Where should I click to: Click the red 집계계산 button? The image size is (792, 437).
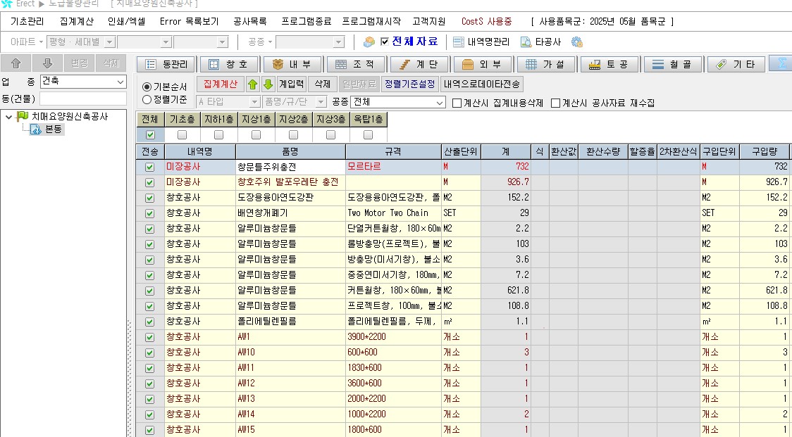pos(220,84)
